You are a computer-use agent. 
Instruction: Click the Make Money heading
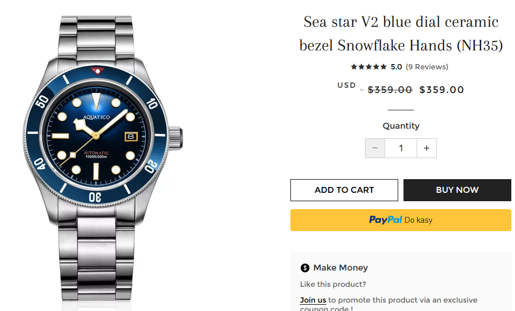click(x=340, y=268)
